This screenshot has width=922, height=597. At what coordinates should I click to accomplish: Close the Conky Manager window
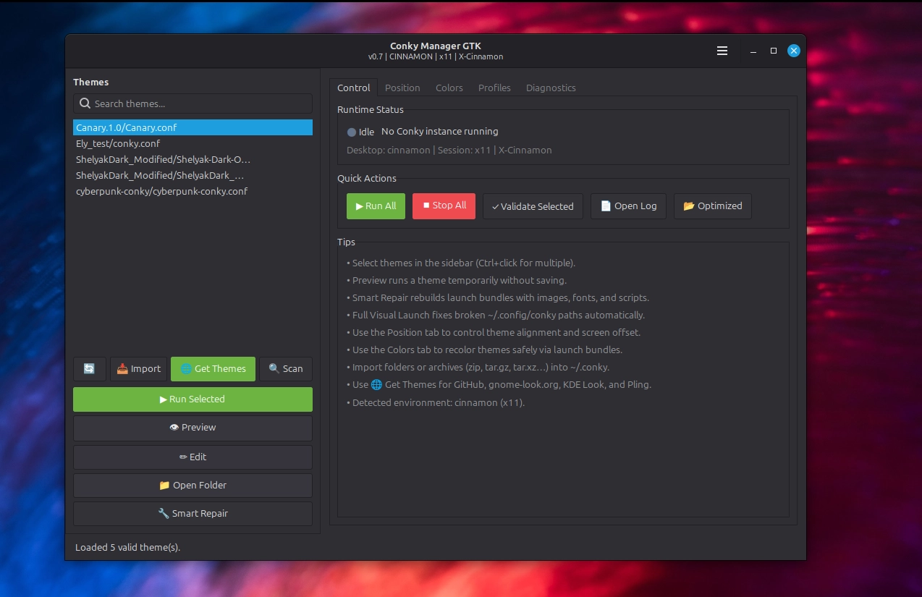(x=794, y=51)
